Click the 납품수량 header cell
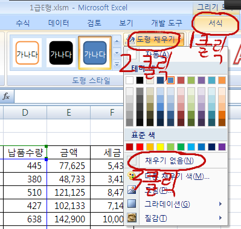241x229 pixels. coord(25,153)
